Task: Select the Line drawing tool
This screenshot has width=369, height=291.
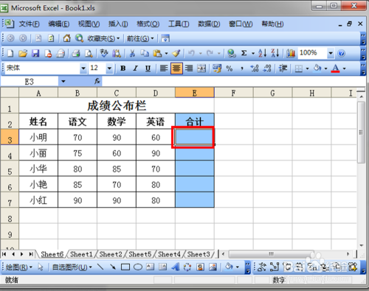Action: 100,267
